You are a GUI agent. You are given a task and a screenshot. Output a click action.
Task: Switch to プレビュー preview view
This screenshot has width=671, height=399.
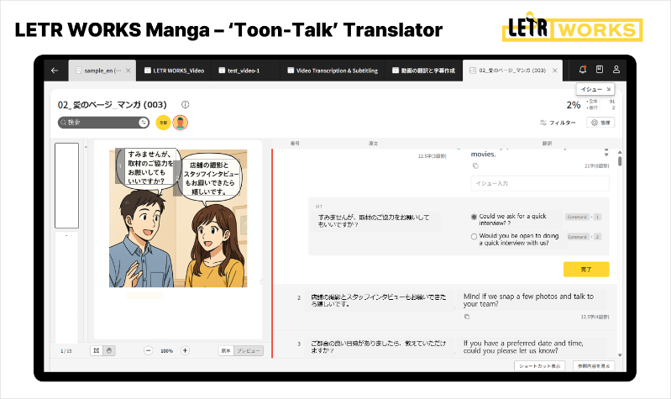[249, 350]
